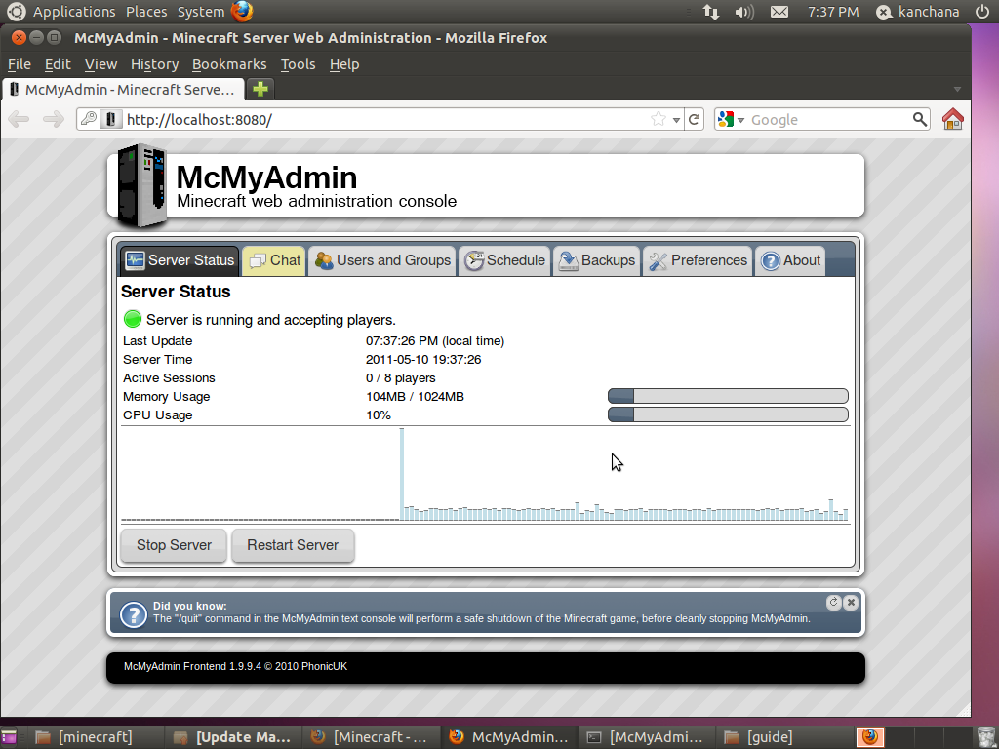Open the Firefox View menu
The width and height of the screenshot is (999, 749).
click(x=100, y=64)
